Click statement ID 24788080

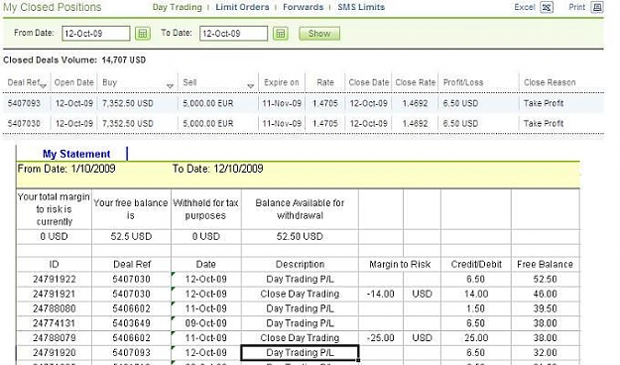55,308
